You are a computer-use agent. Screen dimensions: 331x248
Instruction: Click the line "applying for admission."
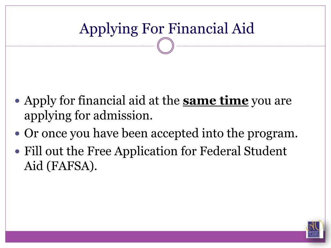click(x=88, y=116)
